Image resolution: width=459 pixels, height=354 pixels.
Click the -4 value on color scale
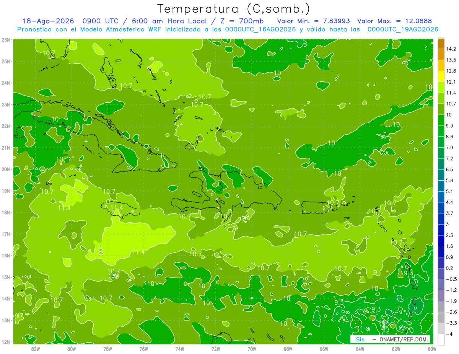449,333
